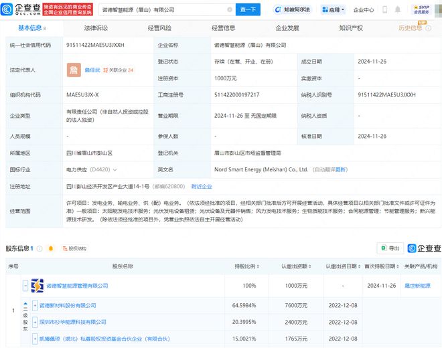Screen dimensions: 442x348
Task: Switch to 经营风险 tab
Action: (159, 28)
